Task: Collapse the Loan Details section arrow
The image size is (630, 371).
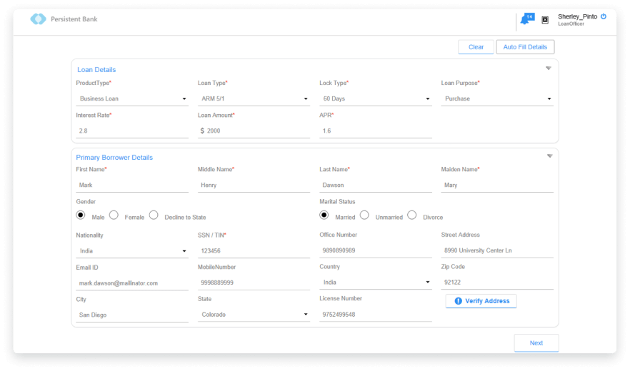Action: click(x=549, y=68)
